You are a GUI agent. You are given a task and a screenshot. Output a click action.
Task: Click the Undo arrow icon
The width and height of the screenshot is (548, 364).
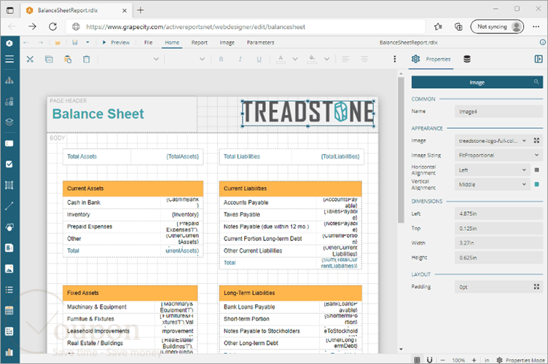26,42
